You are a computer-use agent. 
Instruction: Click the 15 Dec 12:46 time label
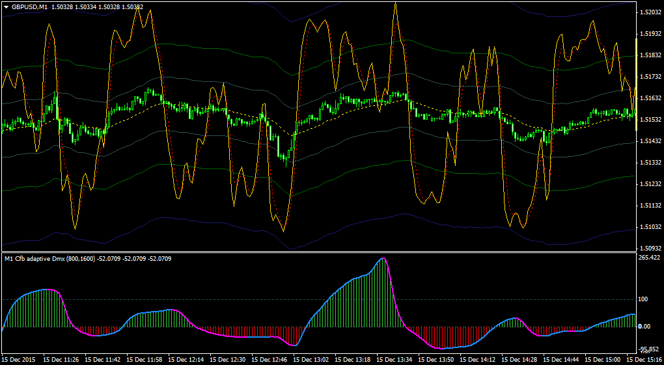point(270,359)
